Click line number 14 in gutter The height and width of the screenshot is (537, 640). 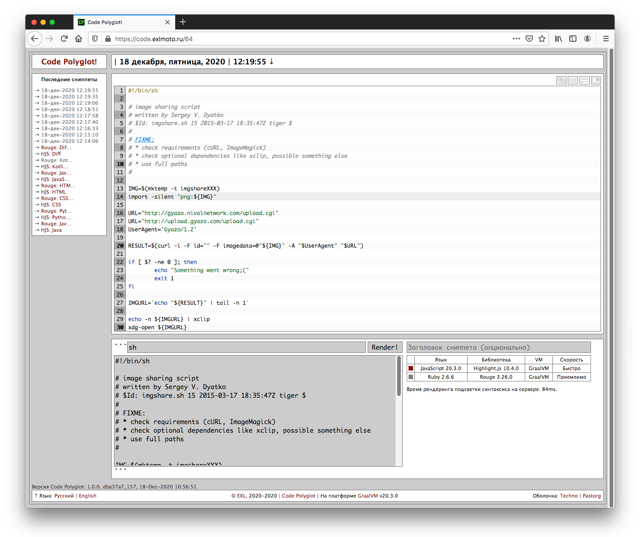point(120,197)
